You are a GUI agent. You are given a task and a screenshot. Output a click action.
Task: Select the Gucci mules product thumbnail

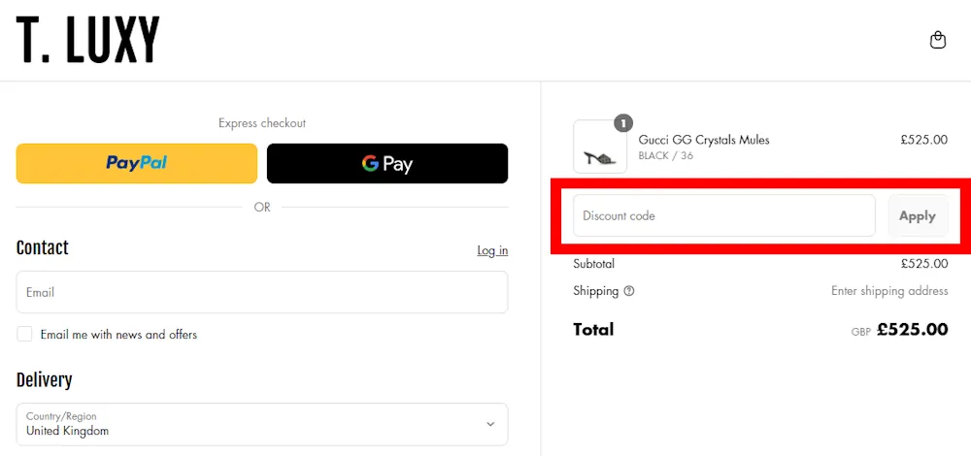pos(600,147)
